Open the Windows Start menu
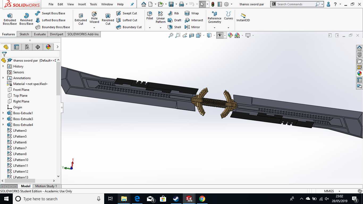Image resolution: width=363 pixels, height=204 pixels. [6, 199]
